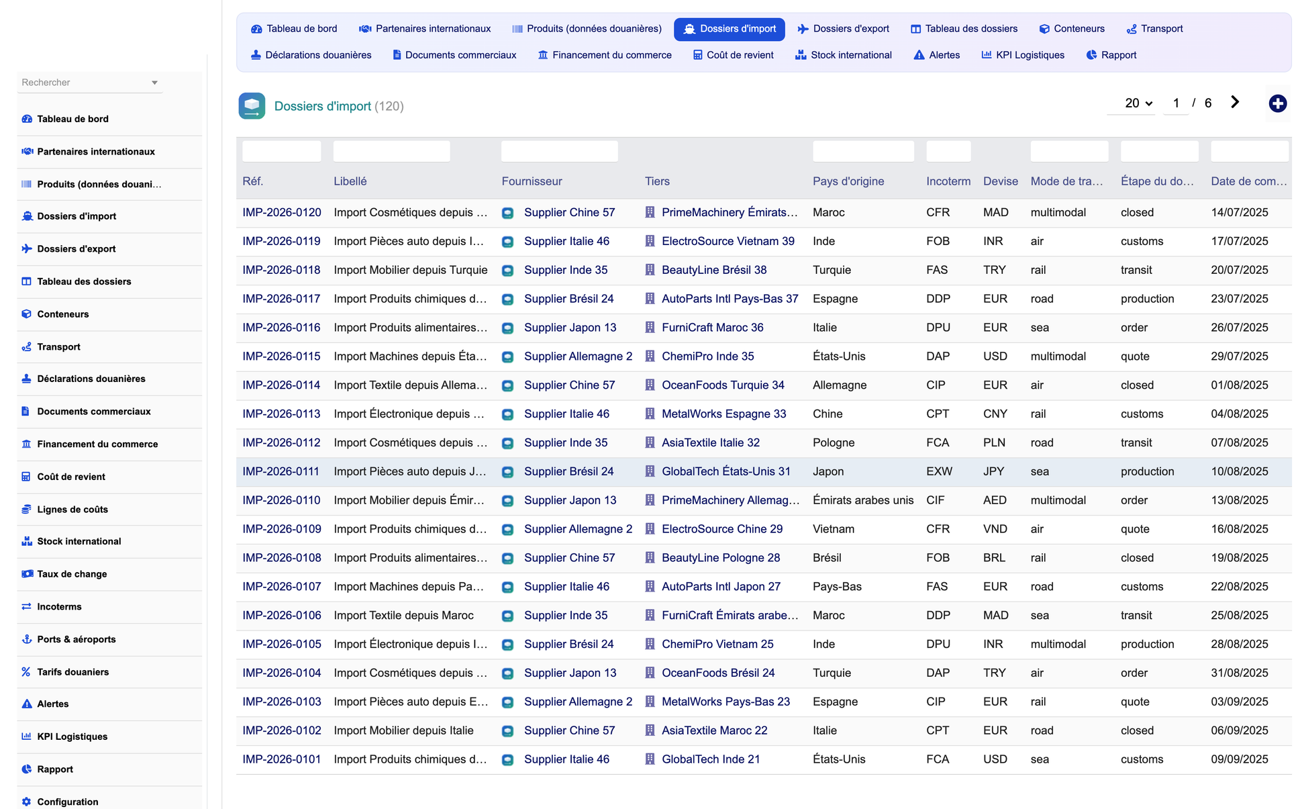
Task: Click the Financement du commerce bank icon in sidebar
Action: pos(27,444)
